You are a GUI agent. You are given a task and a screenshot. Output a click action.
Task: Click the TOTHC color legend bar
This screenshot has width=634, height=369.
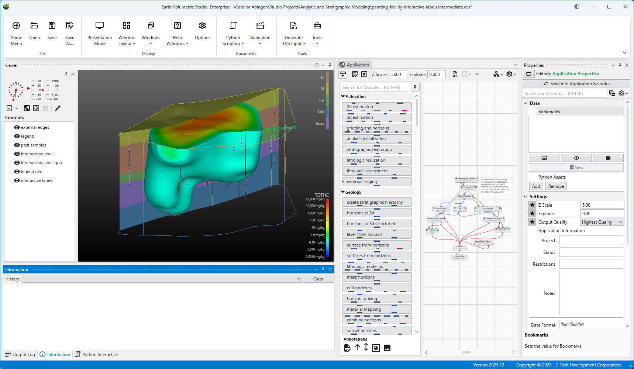tap(327, 228)
